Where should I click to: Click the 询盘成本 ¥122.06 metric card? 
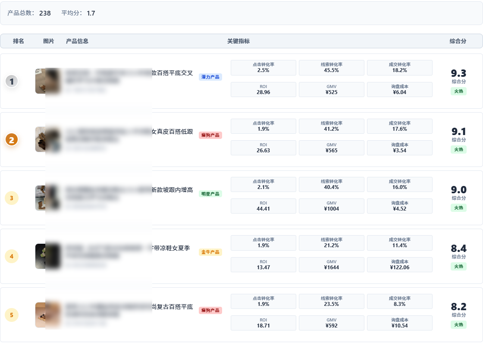click(x=400, y=264)
